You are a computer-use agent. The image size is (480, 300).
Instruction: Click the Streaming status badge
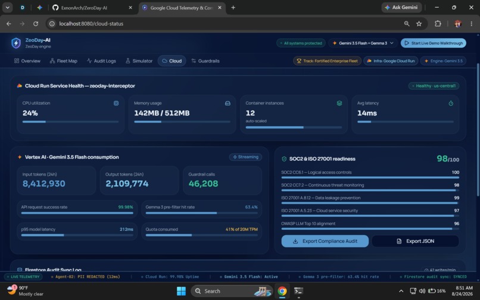click(x=245, y=157)
